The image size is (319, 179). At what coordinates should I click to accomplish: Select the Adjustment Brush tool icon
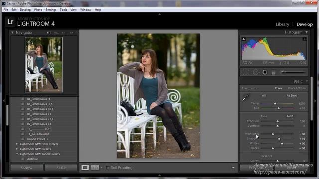(x=293, y=72)
